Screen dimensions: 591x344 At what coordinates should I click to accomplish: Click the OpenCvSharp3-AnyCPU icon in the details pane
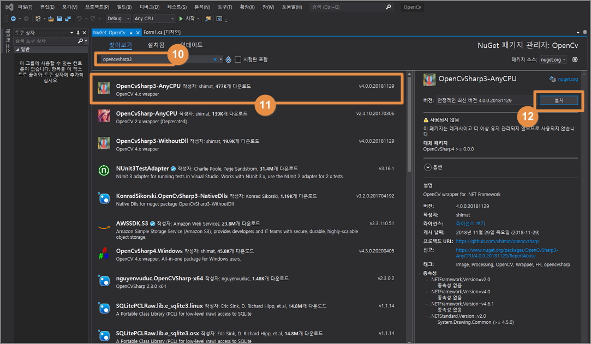pyautogui.click(x=429, y=80)
